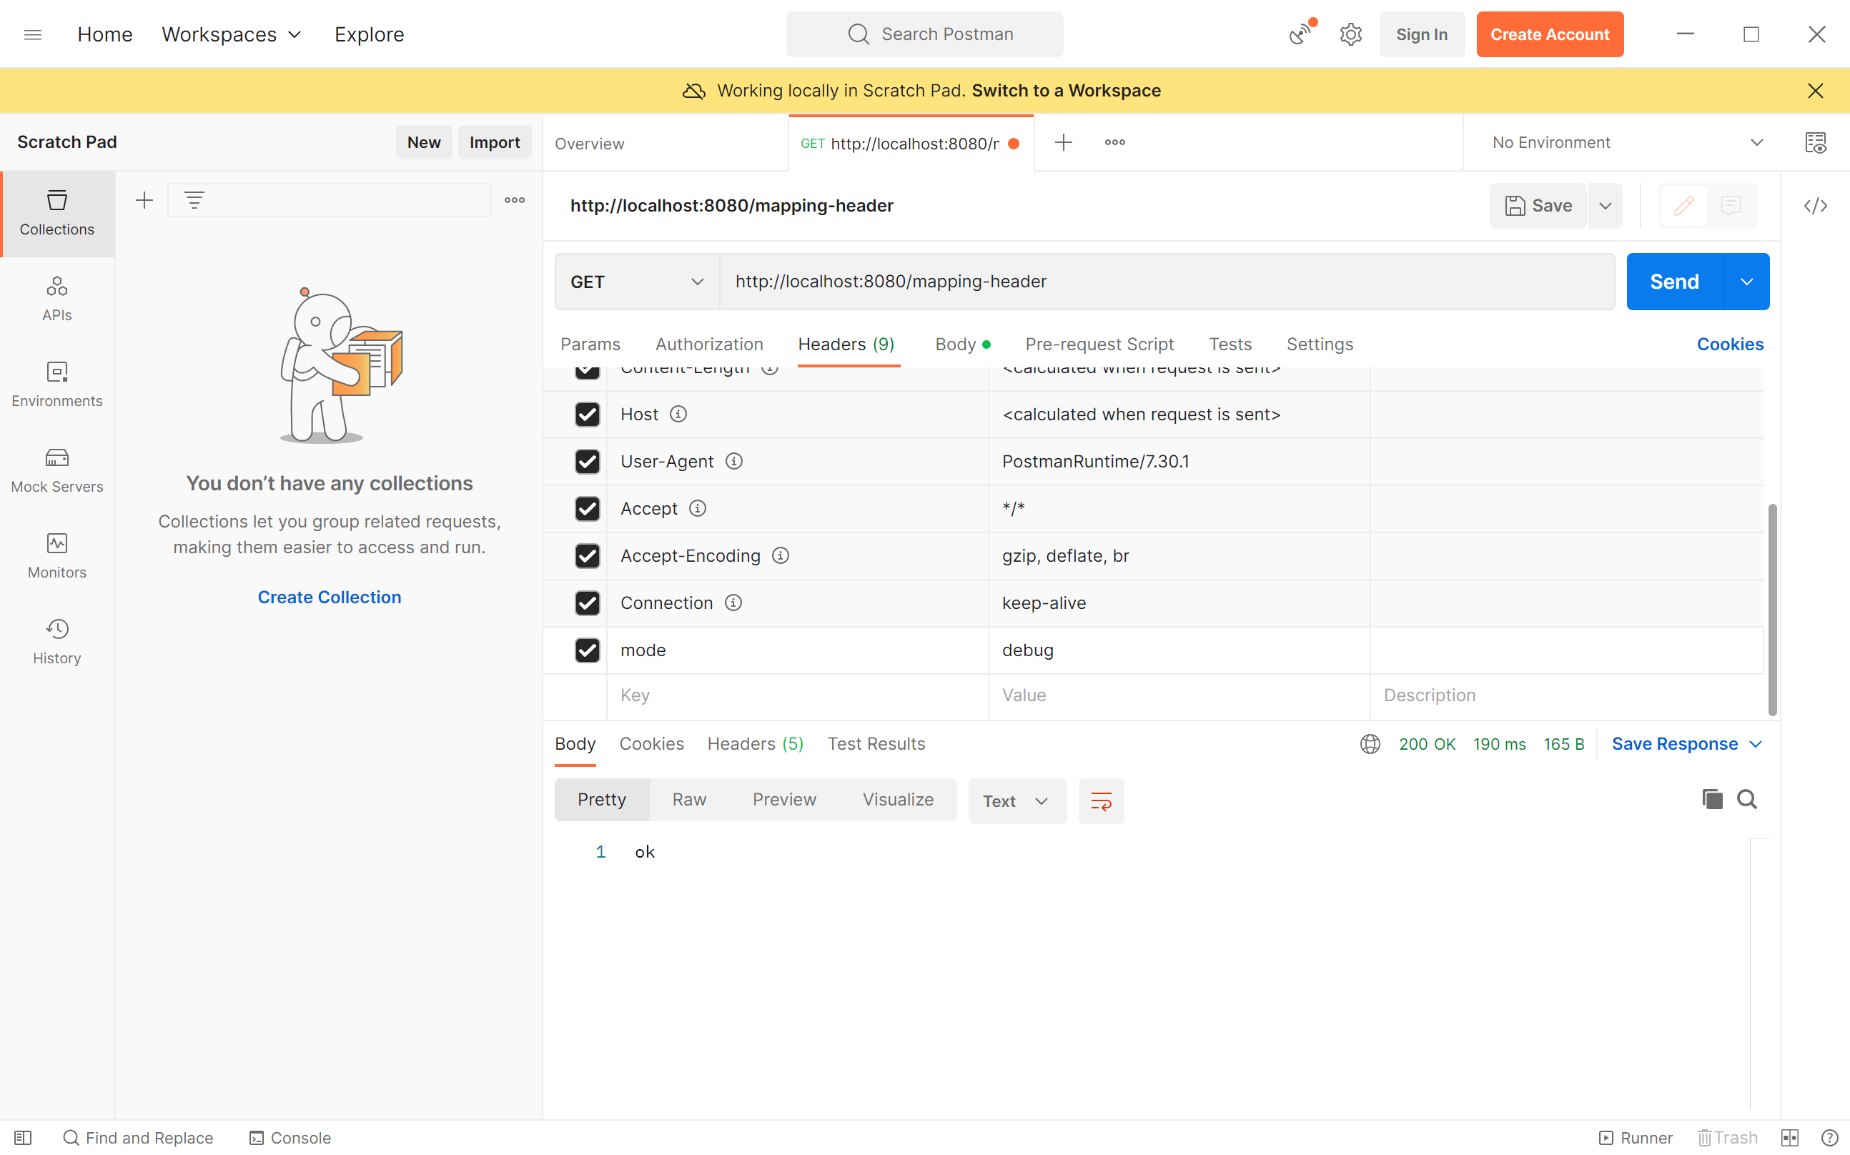The image size is (1850, 1155).
Task: Uncheck the Accept header
Action: [588, 509]
